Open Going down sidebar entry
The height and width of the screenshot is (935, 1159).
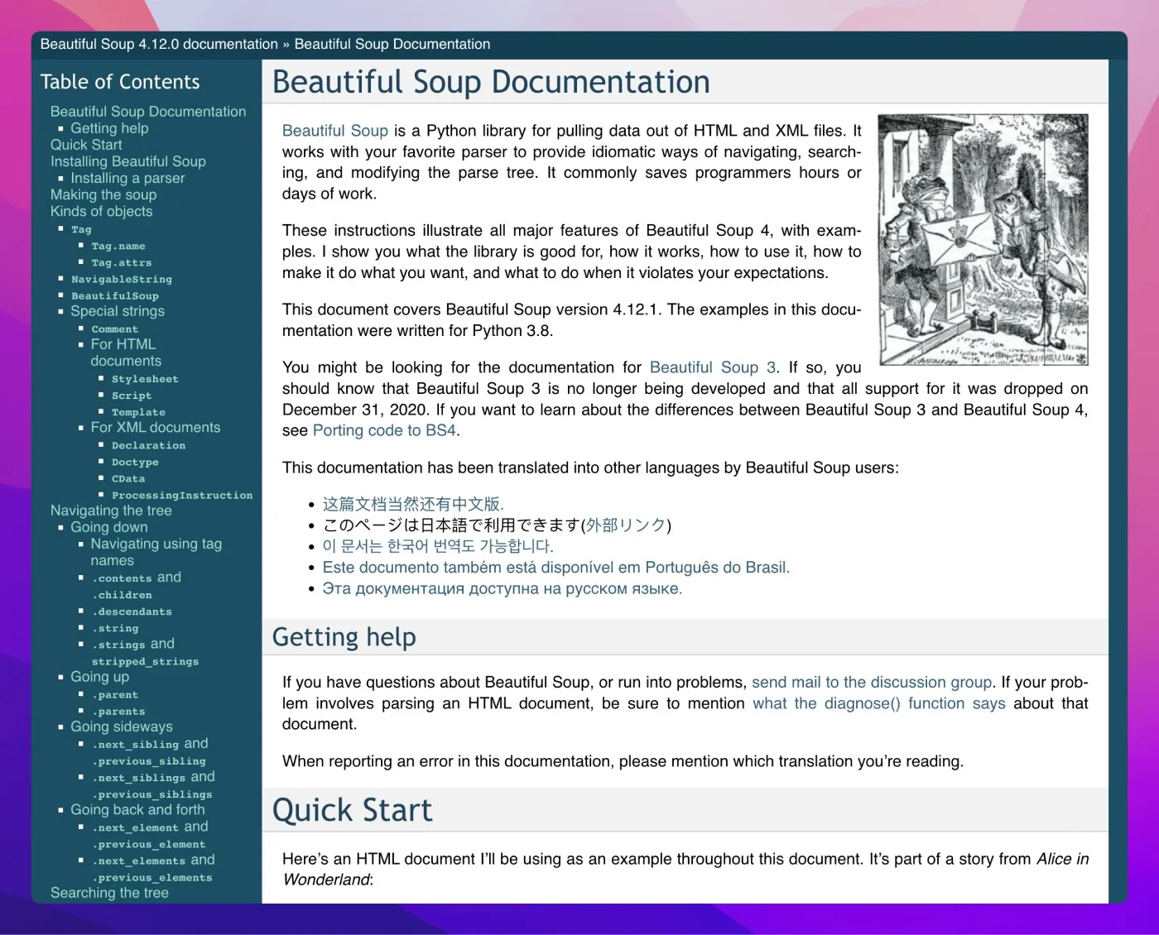(109, 527)
